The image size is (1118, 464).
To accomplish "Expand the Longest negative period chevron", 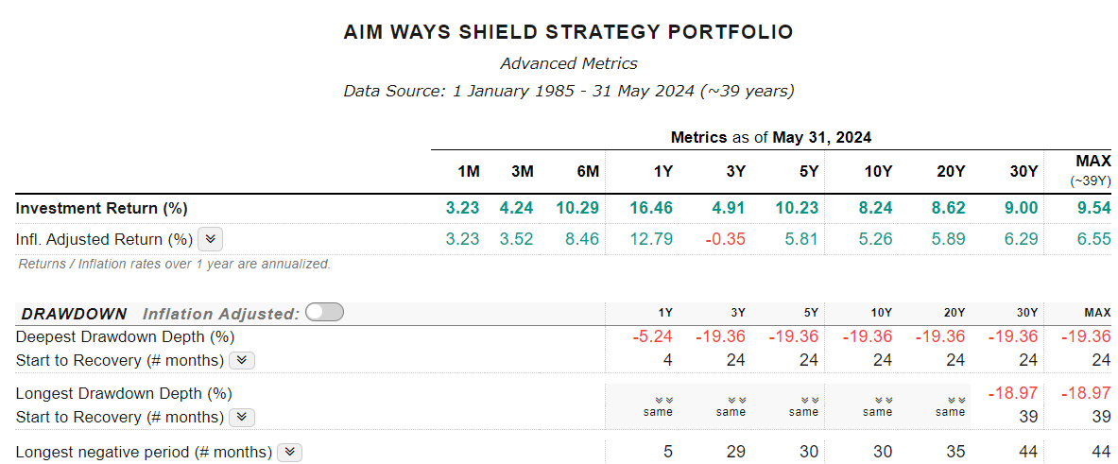I will click(291, 452).
